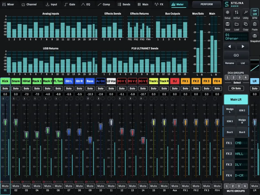
Task: Open the EQ tab
Action: [x=86, y=4]
